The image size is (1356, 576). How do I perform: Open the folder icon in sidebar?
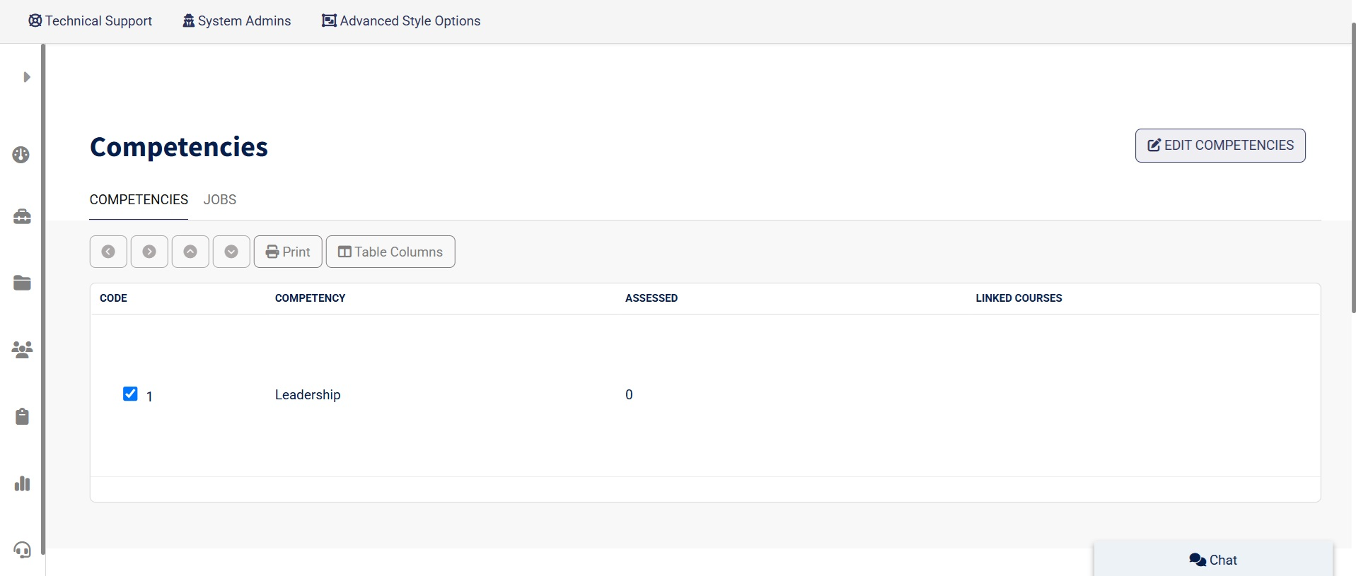[22, 283]
